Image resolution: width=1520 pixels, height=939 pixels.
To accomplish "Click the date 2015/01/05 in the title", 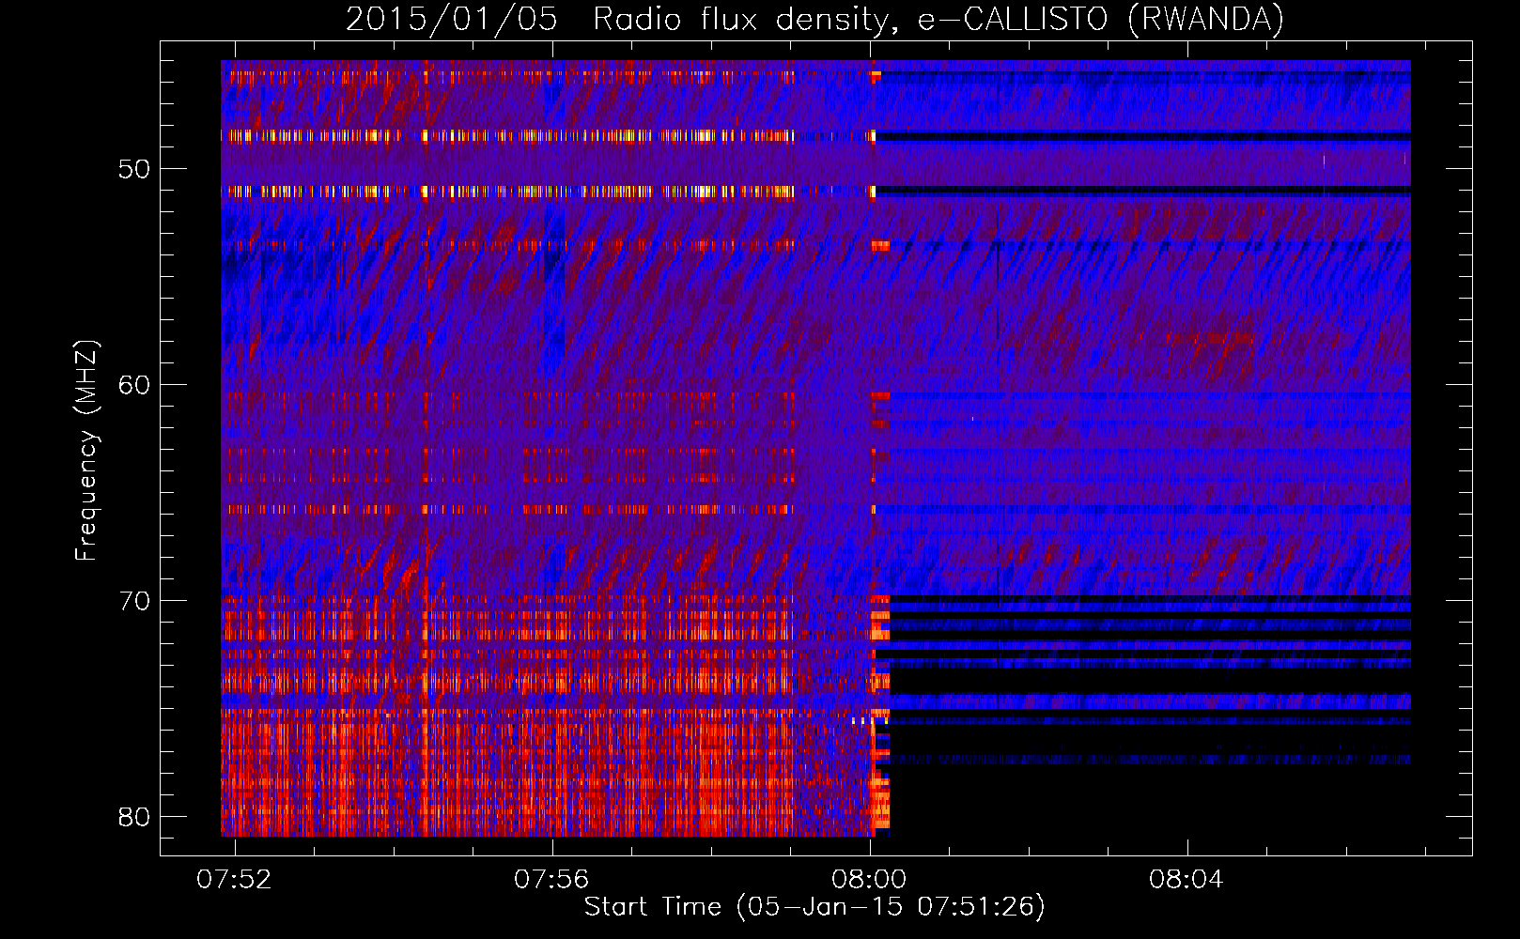I will (x=452, y=19).
